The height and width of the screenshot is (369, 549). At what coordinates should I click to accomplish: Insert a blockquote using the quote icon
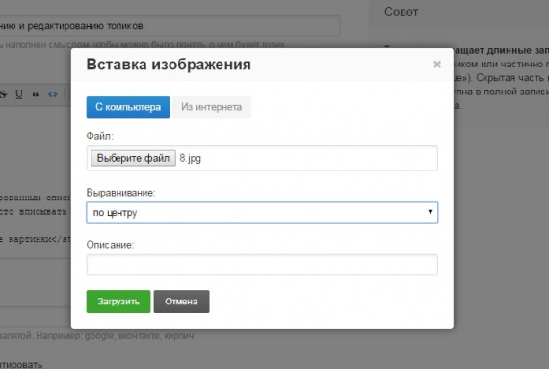(36, 94)
